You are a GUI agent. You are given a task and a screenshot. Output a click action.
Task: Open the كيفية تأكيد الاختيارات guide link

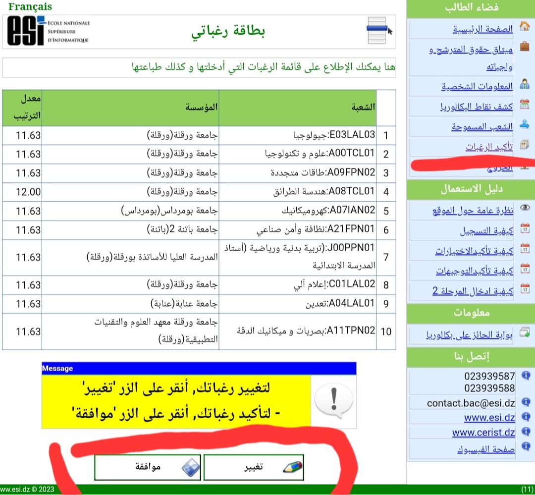(474, 251)
